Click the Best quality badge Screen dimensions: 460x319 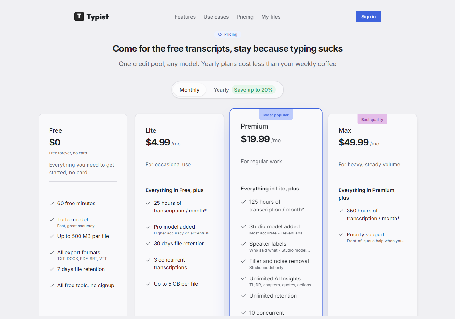[x=372, y=119]
